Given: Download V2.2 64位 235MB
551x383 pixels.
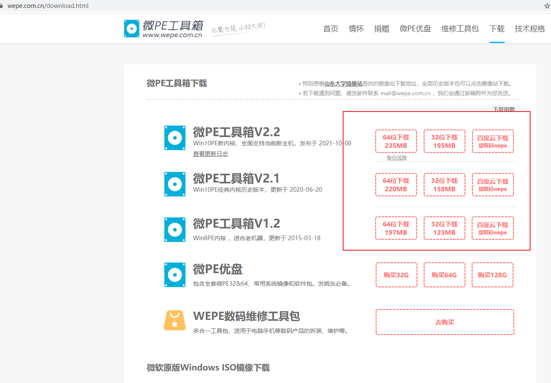Looking at the screenshot, I should tap(396, 141).
